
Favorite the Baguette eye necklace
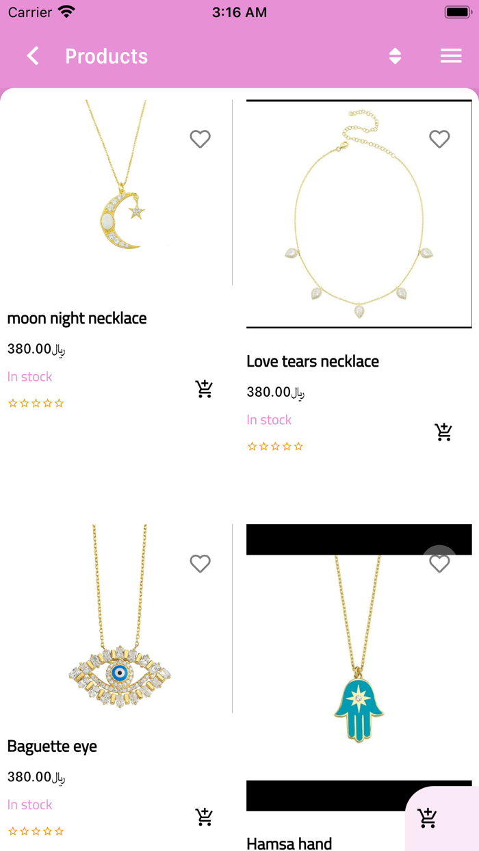click(x=200, y=563)
